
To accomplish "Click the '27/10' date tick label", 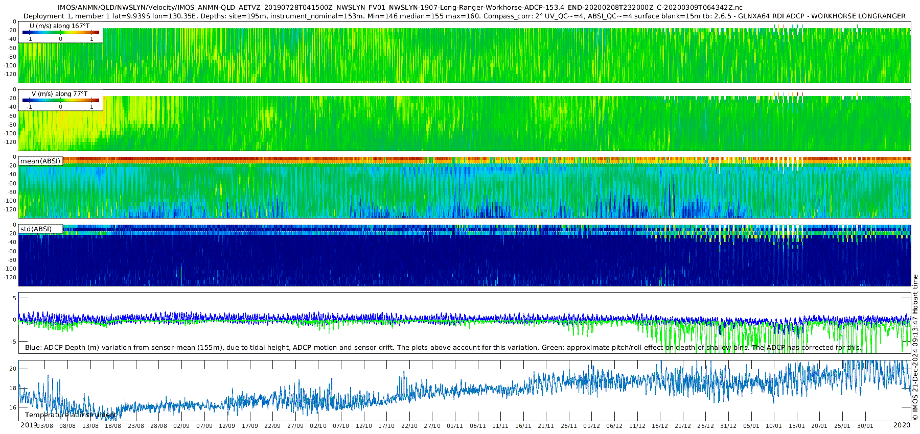I will (432, 426).
